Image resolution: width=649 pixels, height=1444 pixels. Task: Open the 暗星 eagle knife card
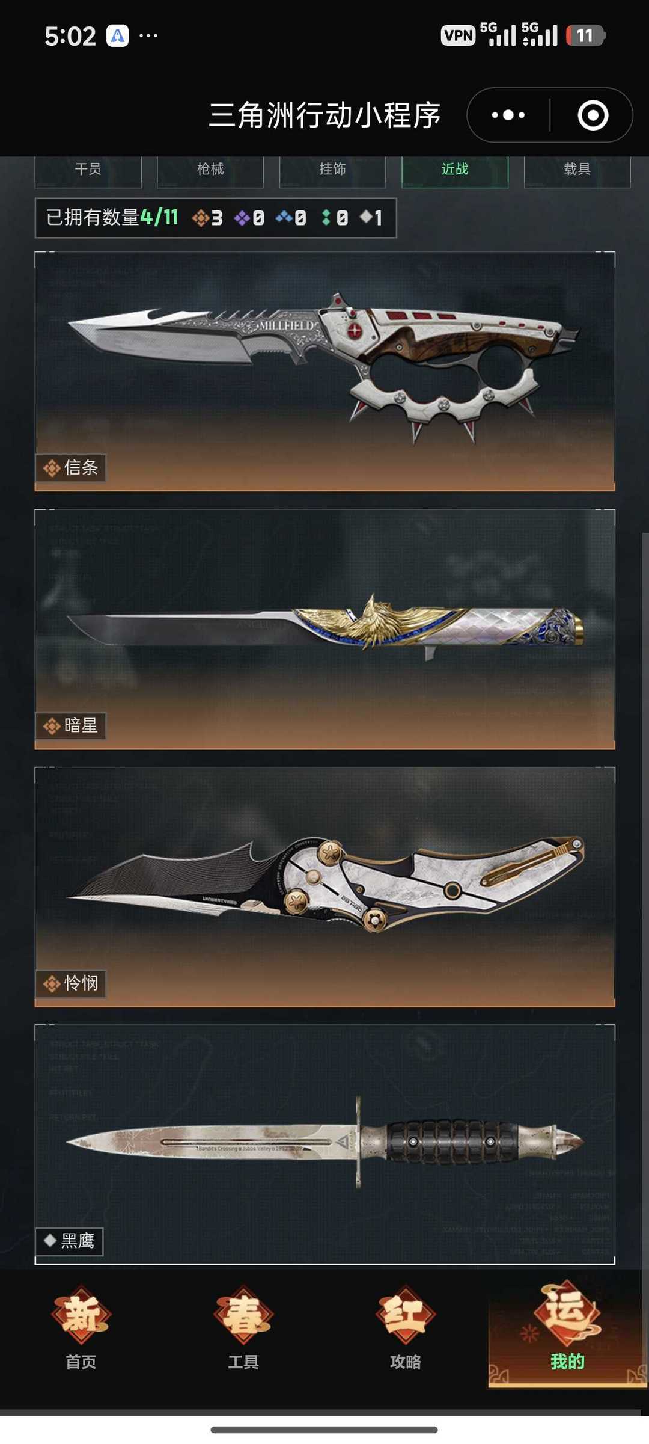pos(325,629)
